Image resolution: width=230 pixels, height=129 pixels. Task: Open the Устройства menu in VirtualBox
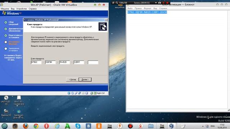tap(22, 9)
